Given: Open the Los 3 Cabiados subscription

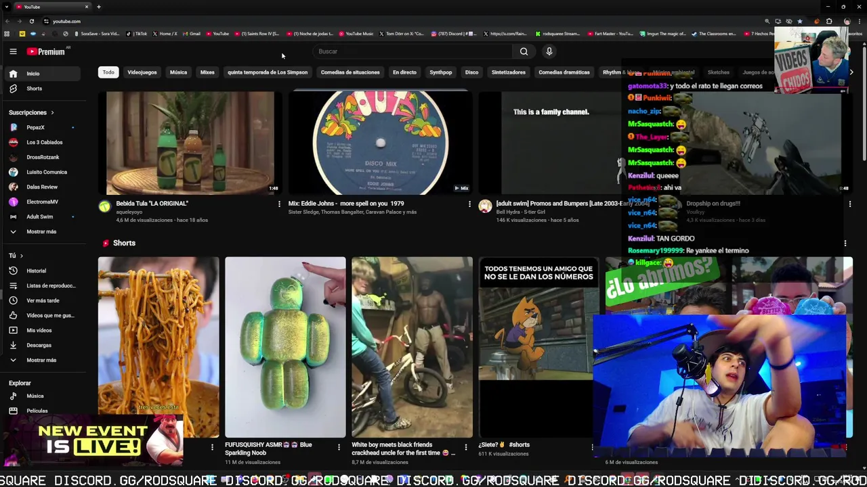Looking at the screenshot, I should [43, 142].
